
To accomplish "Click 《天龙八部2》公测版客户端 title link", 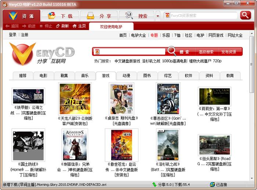I will (x=75, y=121).
